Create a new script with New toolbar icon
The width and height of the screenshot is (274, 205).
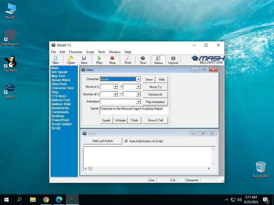coord(56,60)
